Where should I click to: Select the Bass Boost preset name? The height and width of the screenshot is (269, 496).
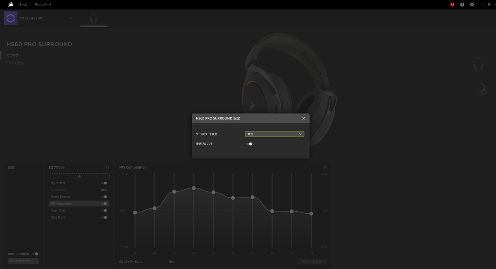pyautogui.click(x=58, y=217)
